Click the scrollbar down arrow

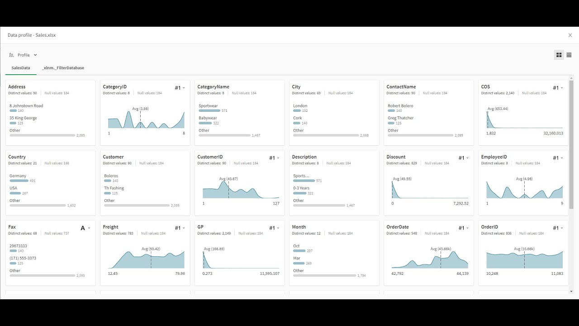(572, 292)
